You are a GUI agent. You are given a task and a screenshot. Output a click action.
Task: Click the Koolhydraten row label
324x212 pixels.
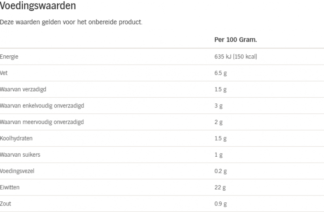click(16, 138)
